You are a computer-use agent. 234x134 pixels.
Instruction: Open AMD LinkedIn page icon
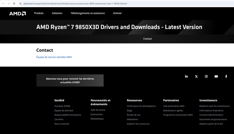[186, 76]
